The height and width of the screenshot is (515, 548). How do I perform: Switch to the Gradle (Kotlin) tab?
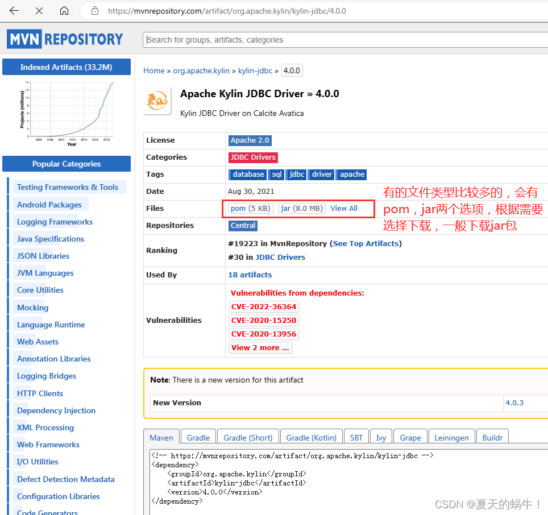tap(311, 438)
